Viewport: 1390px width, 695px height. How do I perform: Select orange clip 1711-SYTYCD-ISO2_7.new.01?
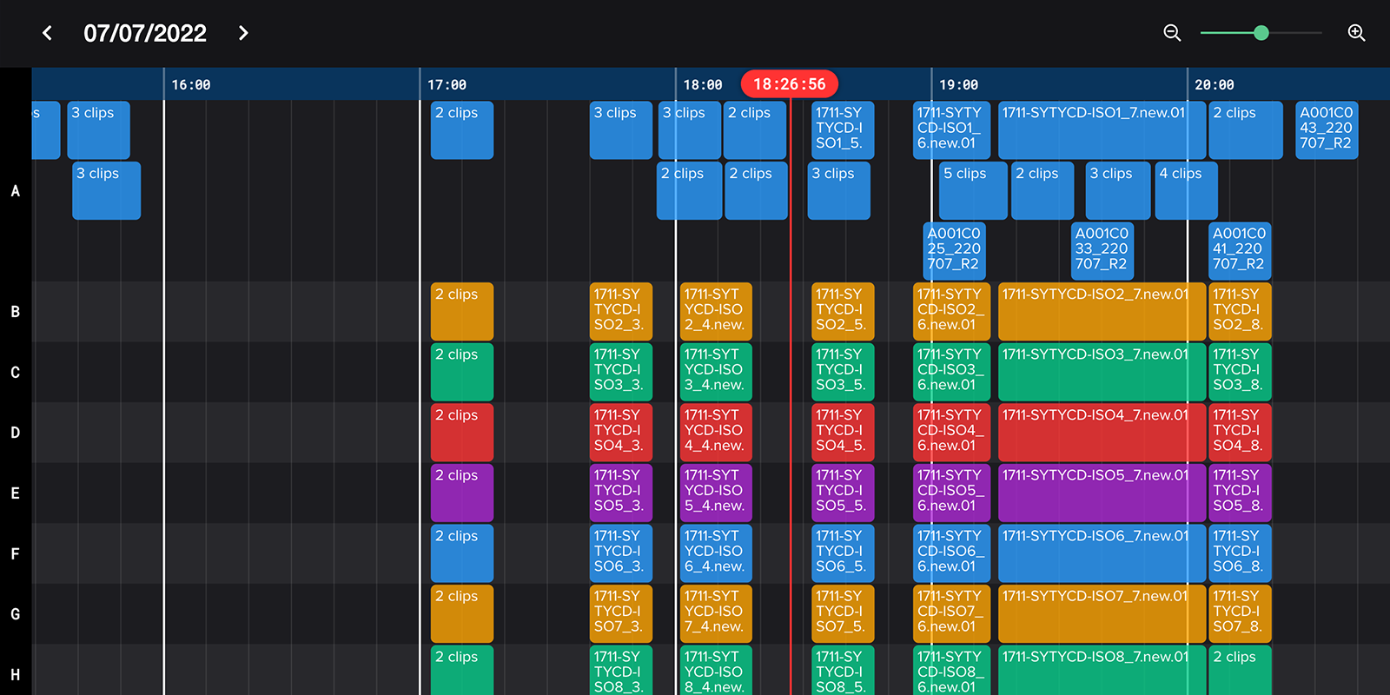point(1101,311)
